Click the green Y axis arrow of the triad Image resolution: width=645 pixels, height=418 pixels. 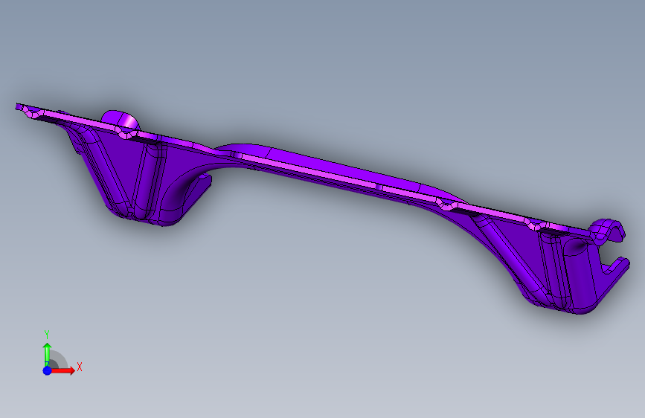(x=47, y=354)
